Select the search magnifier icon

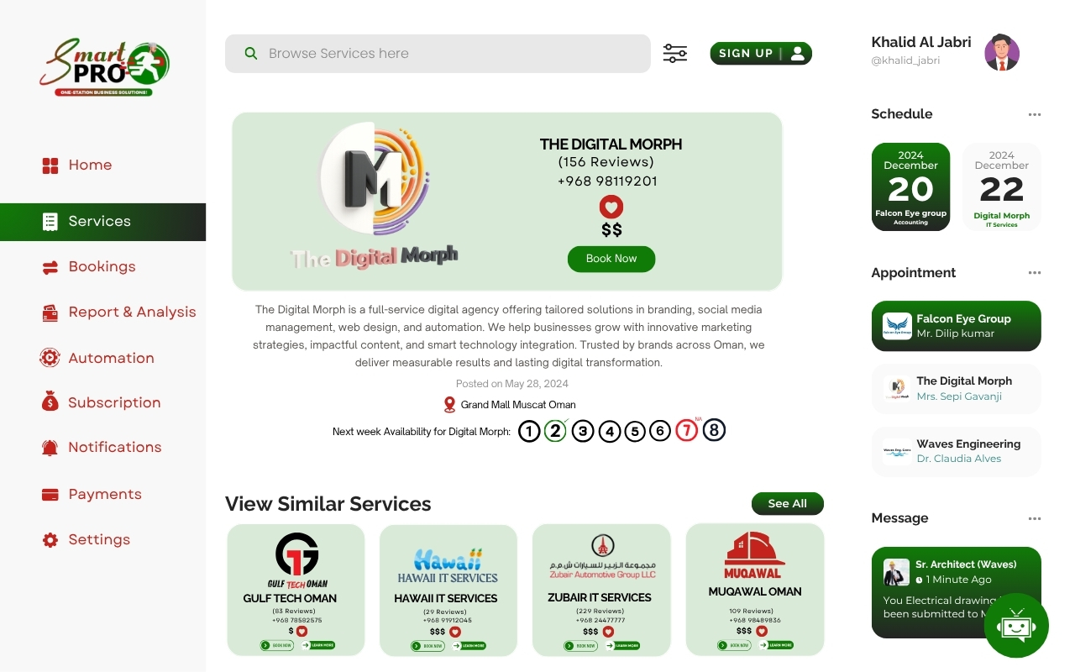click(x=250, y=54)
